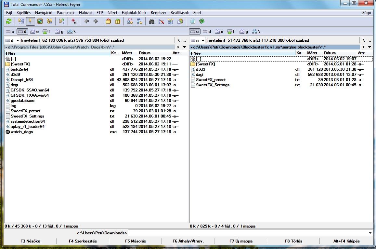Open the right panel favorites asterisk menu

(364, 47)
